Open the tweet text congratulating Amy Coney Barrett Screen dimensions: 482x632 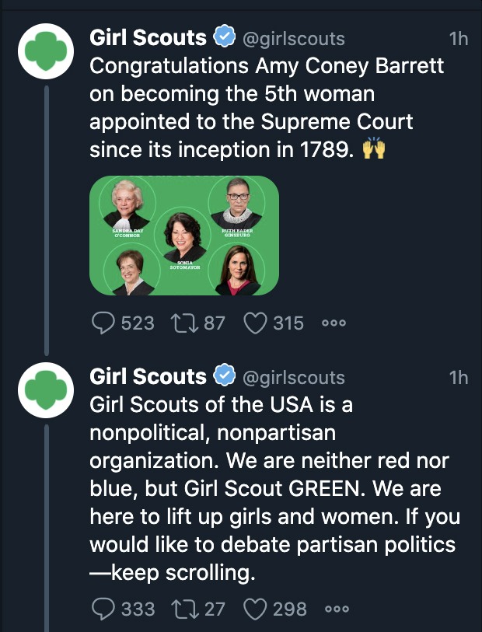264,108
